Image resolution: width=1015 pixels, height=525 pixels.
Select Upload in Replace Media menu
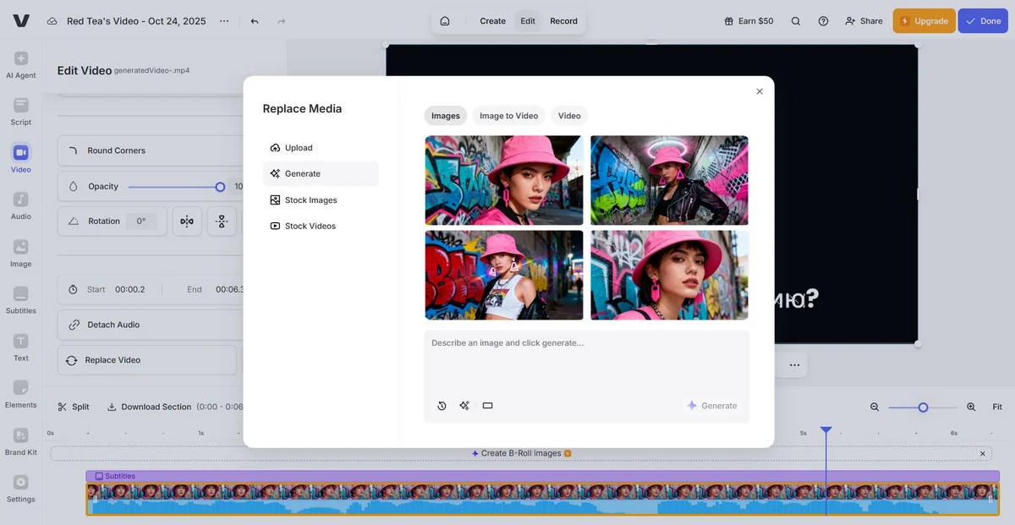298,148
